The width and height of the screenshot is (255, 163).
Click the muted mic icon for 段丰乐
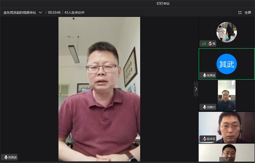(204, 138)
